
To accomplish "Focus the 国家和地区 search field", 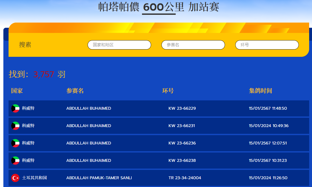I will [119, 45].
